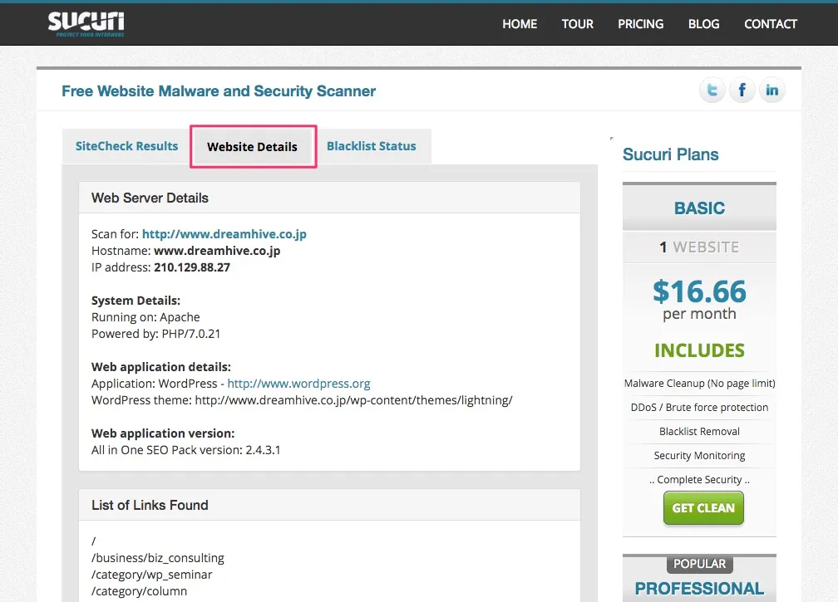Select the Website Details tab

click(252, 147)
